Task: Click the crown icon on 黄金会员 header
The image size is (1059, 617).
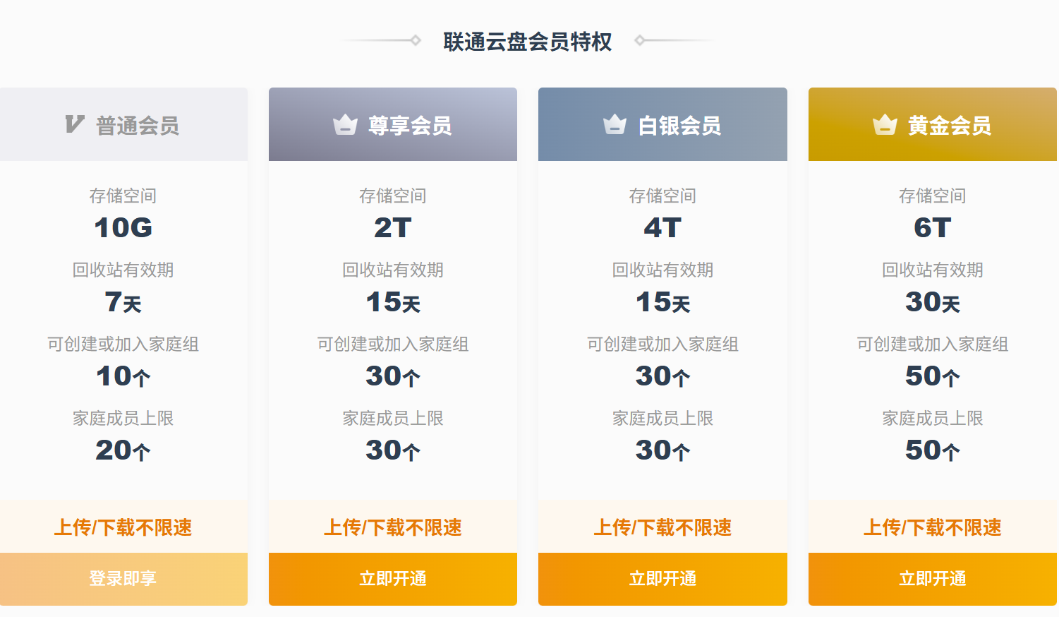Action: coord(884,124)
